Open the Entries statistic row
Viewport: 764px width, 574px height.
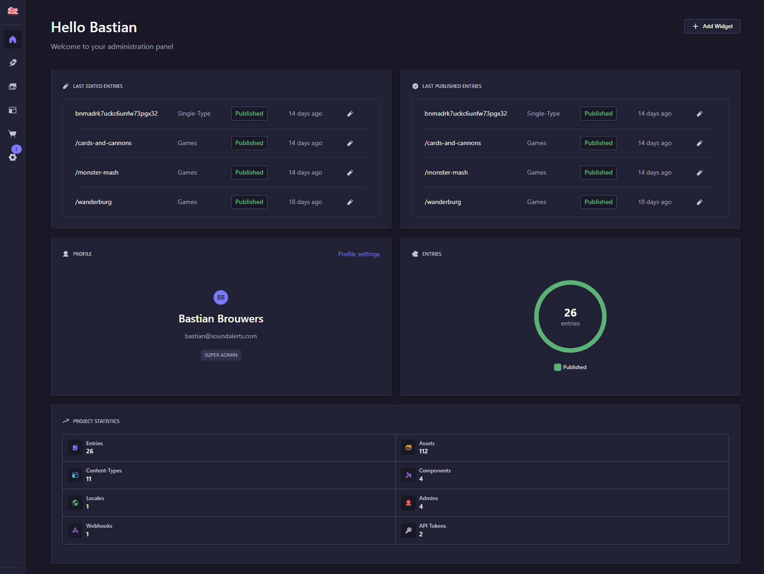click(x=229, y=448)
